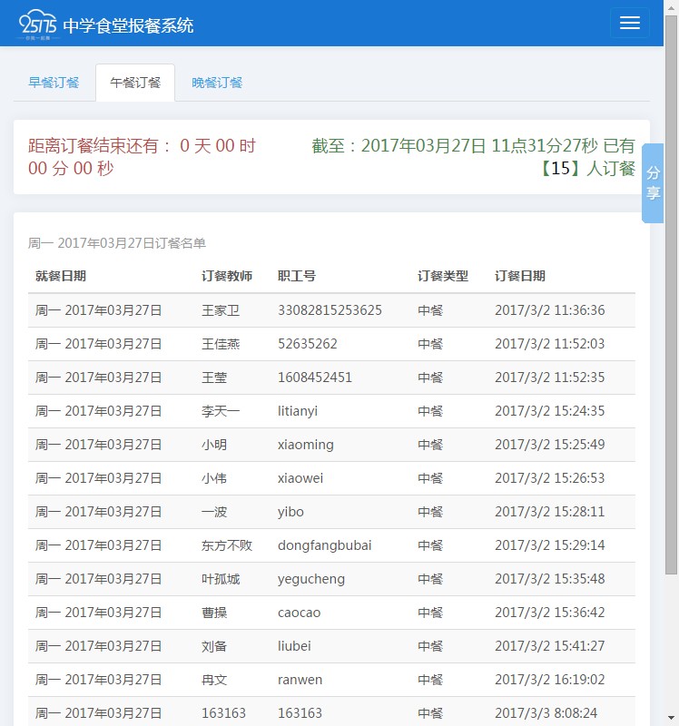Click the 订餐类型 column header
The height and width of the screenshot is (726, 679).
443,276
